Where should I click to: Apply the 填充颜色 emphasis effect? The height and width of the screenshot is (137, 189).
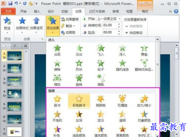101,131
